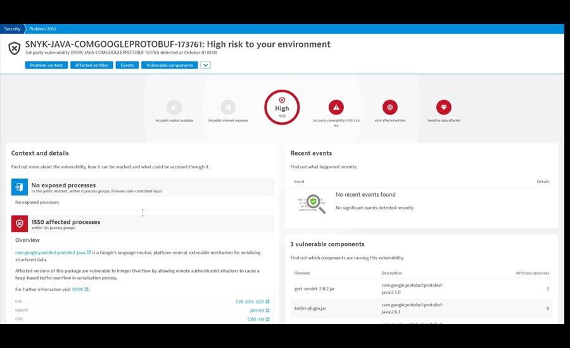Open the CVE-2015-5237 link
Image resolution: width=570 pixels, height=348 pixels.
tap(250, 302)
